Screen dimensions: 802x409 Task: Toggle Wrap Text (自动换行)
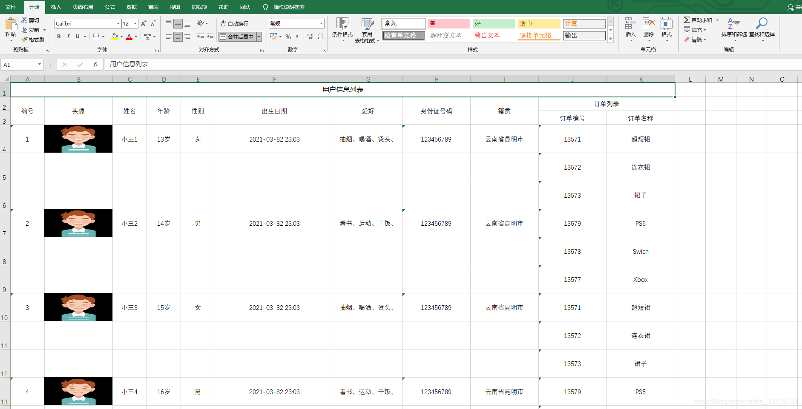tap(234, 23)
